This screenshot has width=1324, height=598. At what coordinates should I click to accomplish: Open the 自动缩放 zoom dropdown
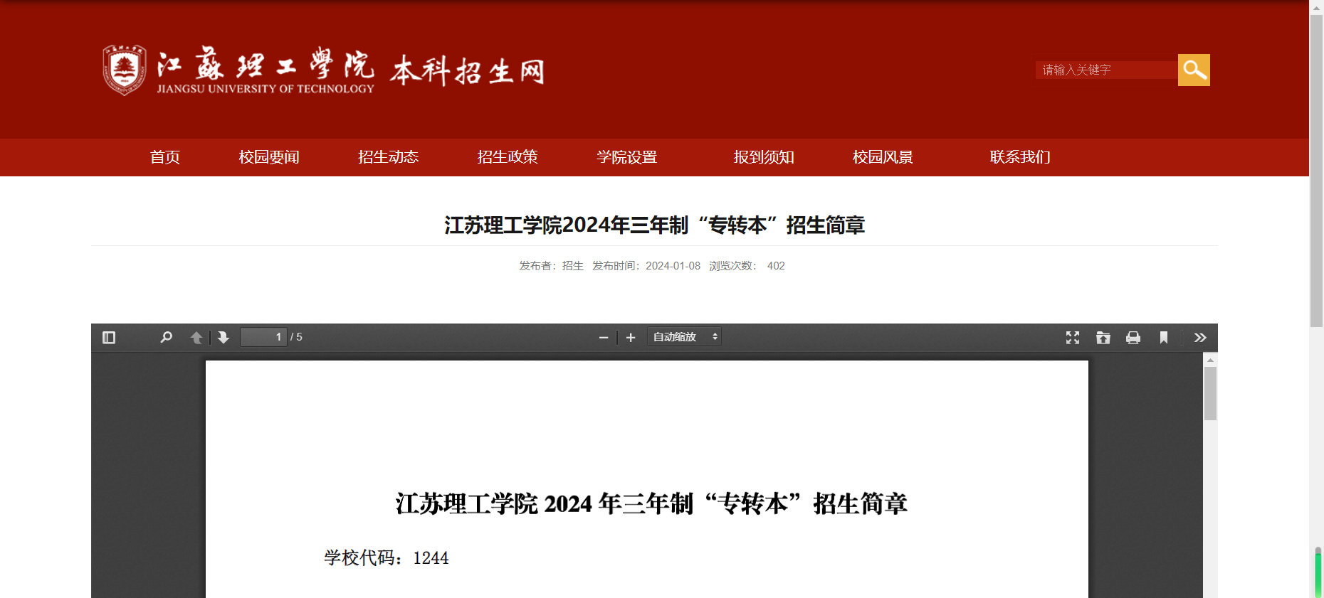point(684,337)
